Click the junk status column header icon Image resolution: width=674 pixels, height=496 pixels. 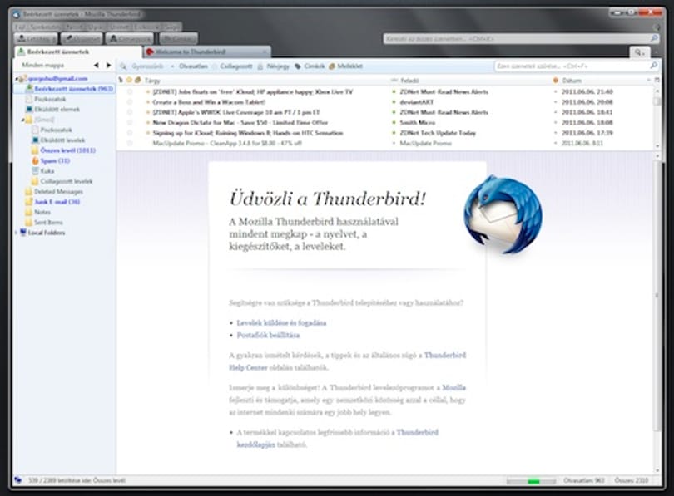(x=555, y=81)
